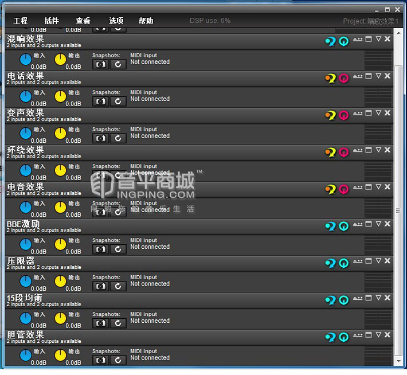Open the 工程 menu
The width and height of the screenshot is (407, 375).
[20, 21]
